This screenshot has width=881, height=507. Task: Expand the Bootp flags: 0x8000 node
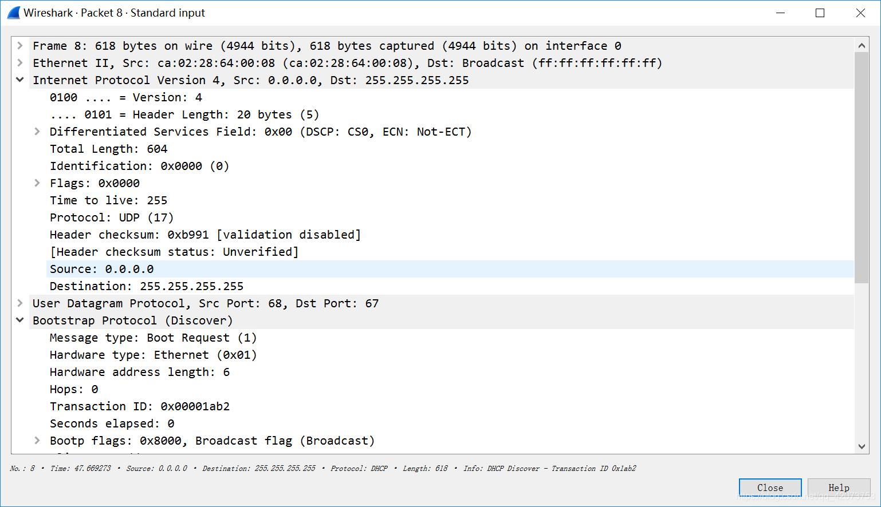[x=37, y=441]
